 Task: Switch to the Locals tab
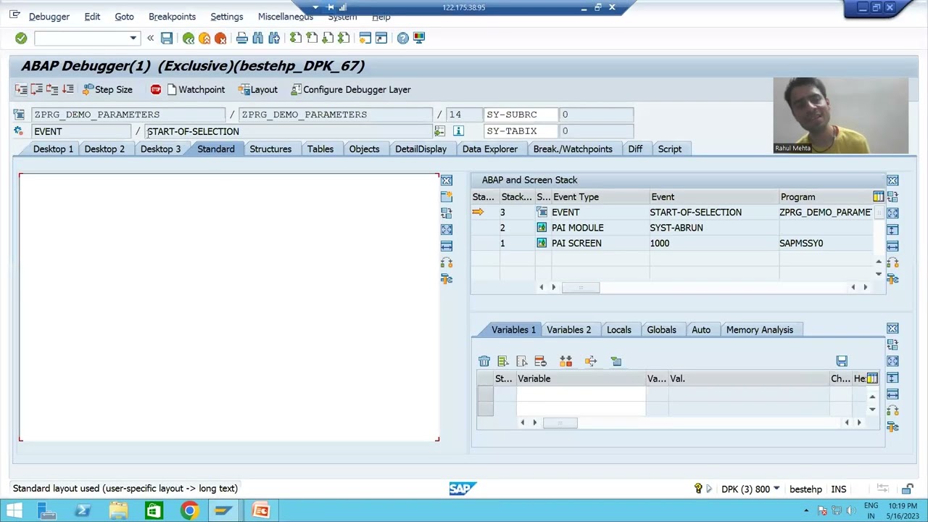(x=618, y=330)
